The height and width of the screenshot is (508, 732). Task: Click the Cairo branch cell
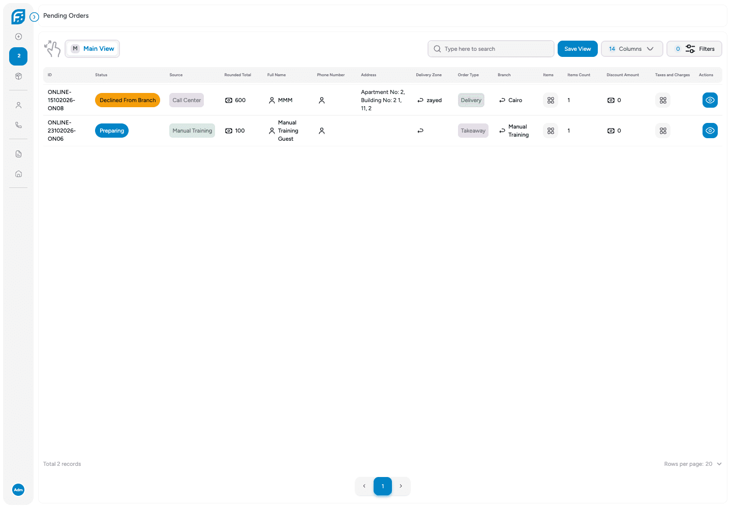pyautogui.click(x=511, y=100)
